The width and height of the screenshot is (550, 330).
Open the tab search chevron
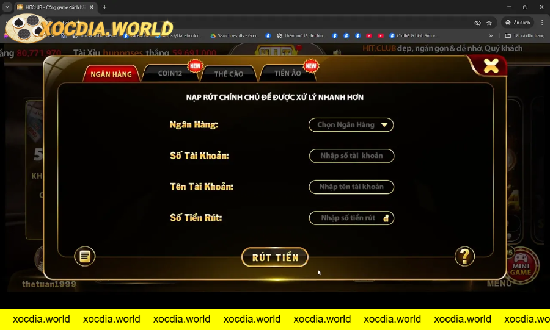[7, 7]
